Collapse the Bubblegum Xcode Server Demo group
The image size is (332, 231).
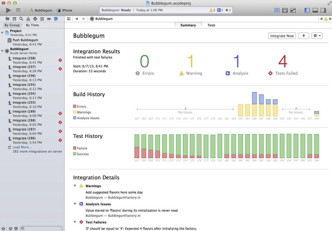tap(2, 51)
